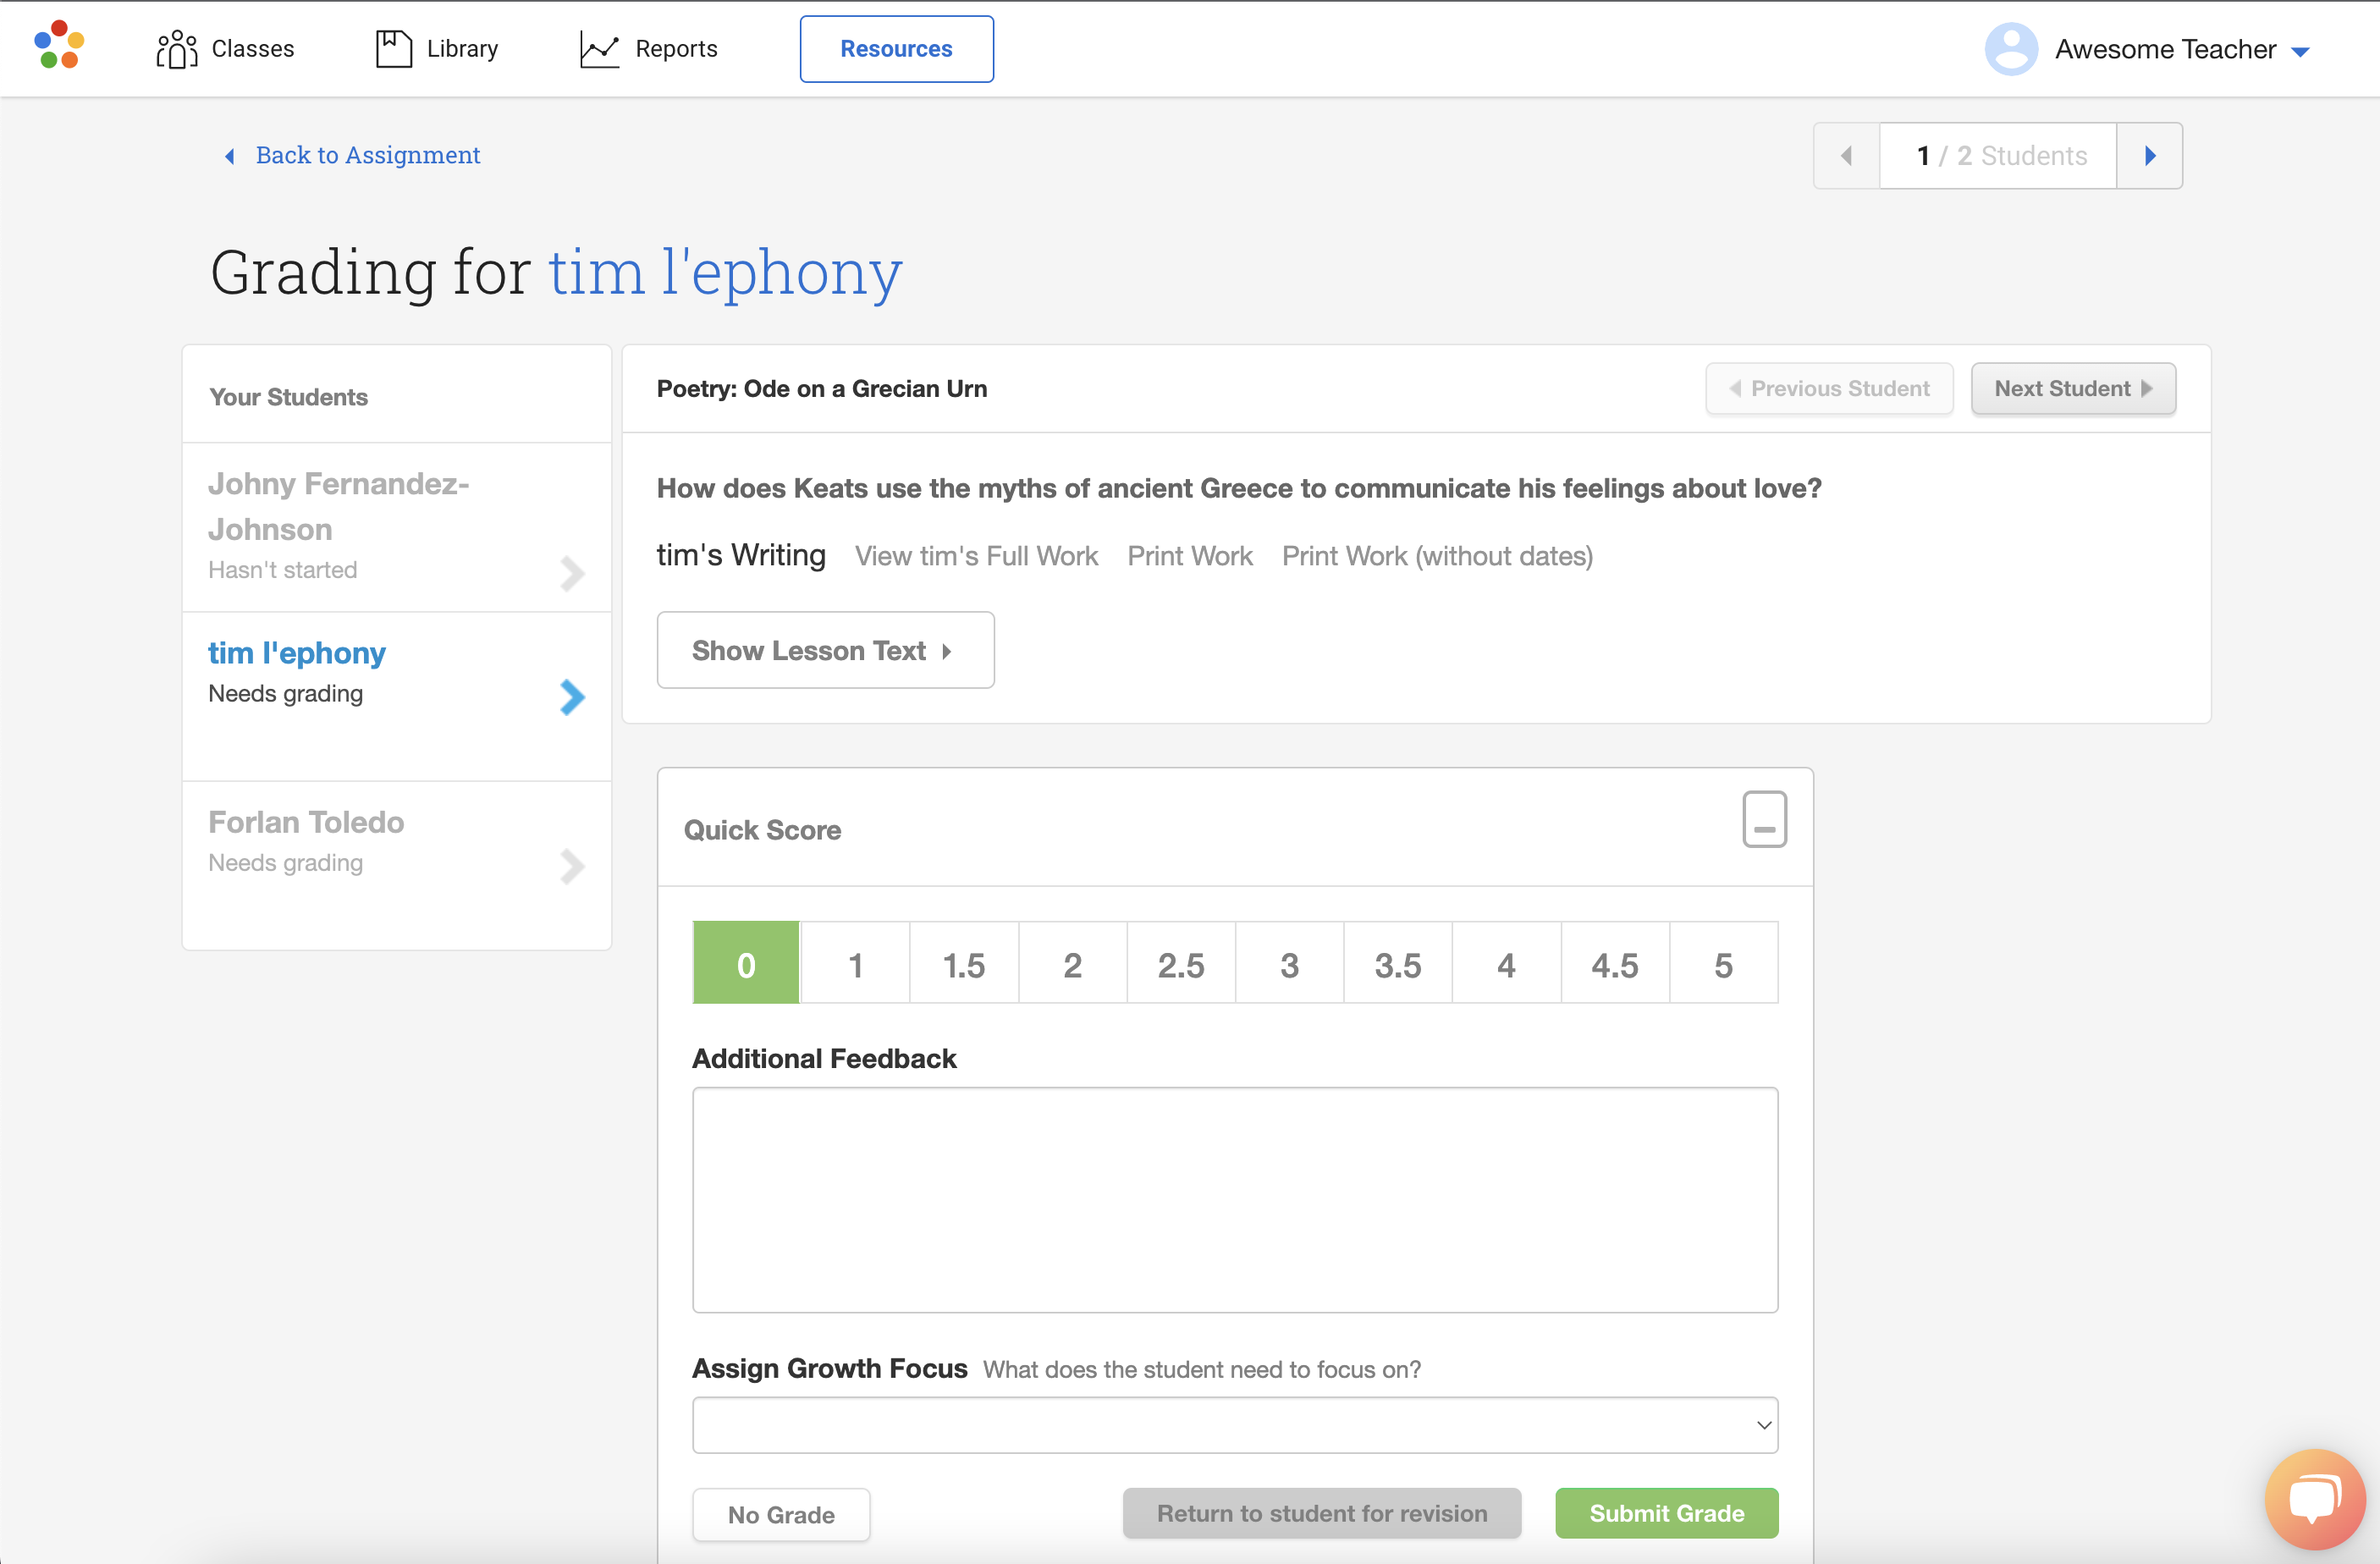The width and height of the screenshot is (2380, 1564).
Task: Open the Resources tab
Action: click(895, 49)
